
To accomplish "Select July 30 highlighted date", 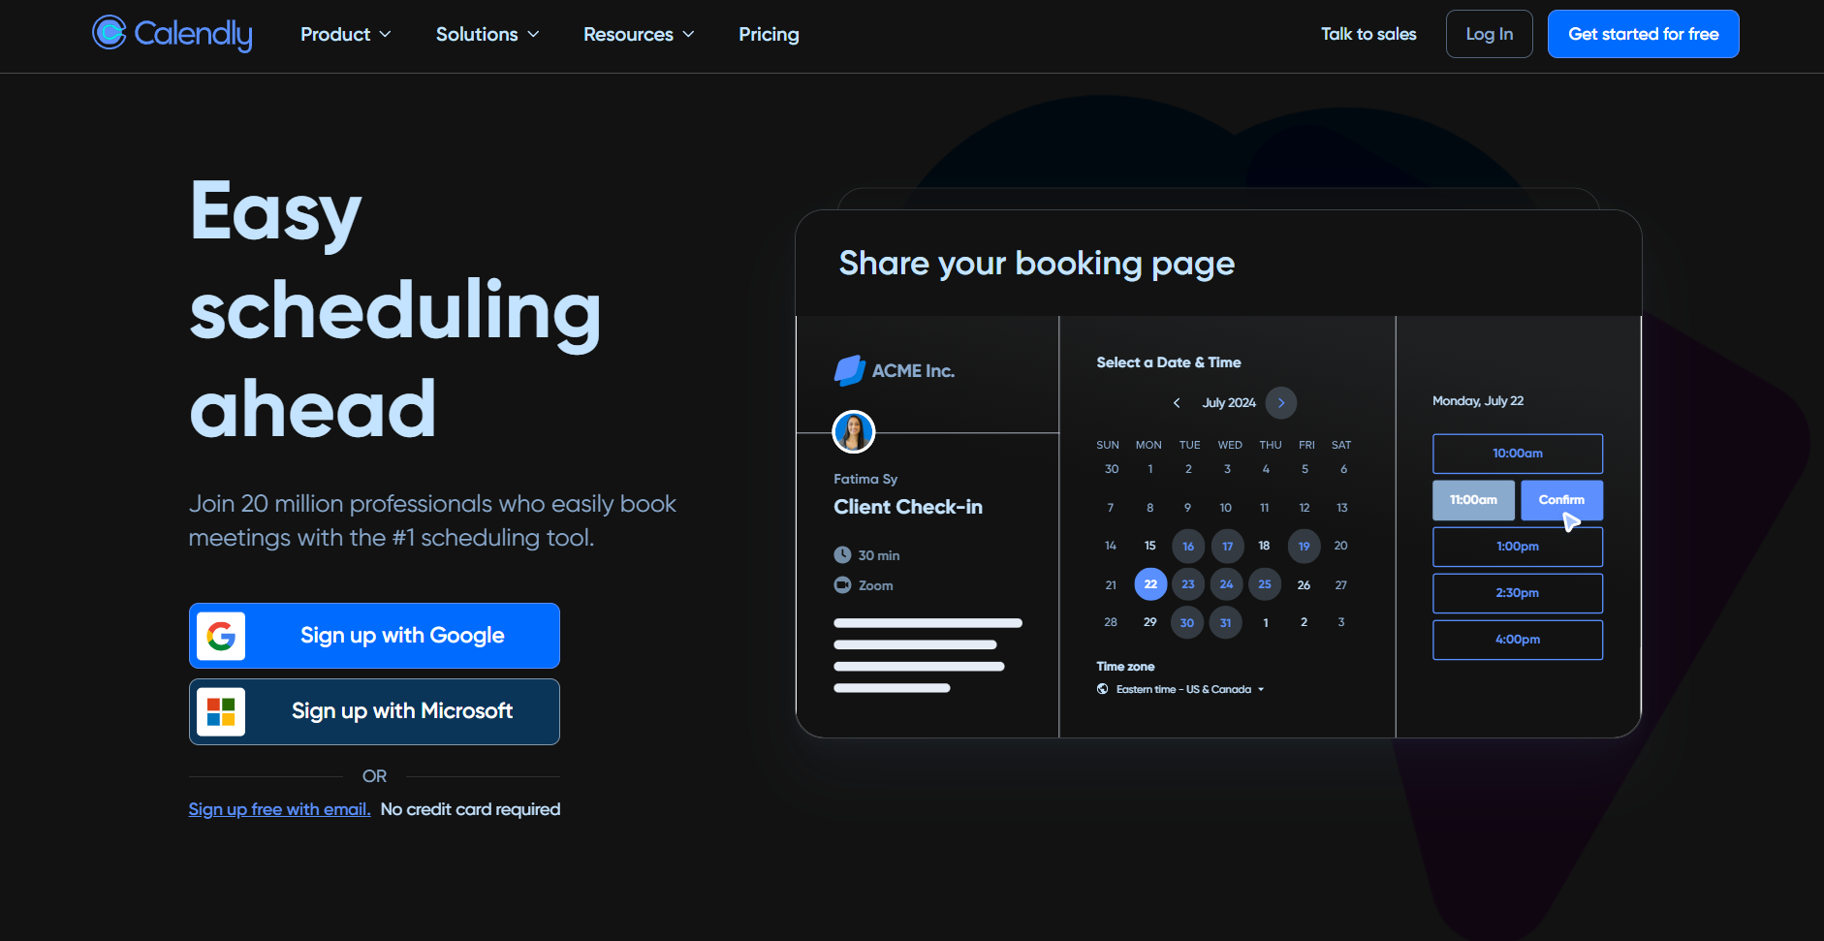I will [1187, 622].
